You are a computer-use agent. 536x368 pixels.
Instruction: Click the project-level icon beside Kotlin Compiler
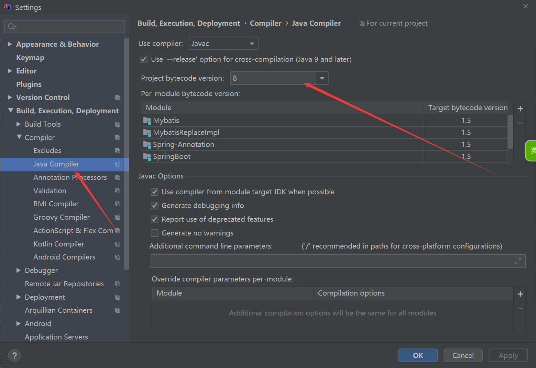coord(118,244)
